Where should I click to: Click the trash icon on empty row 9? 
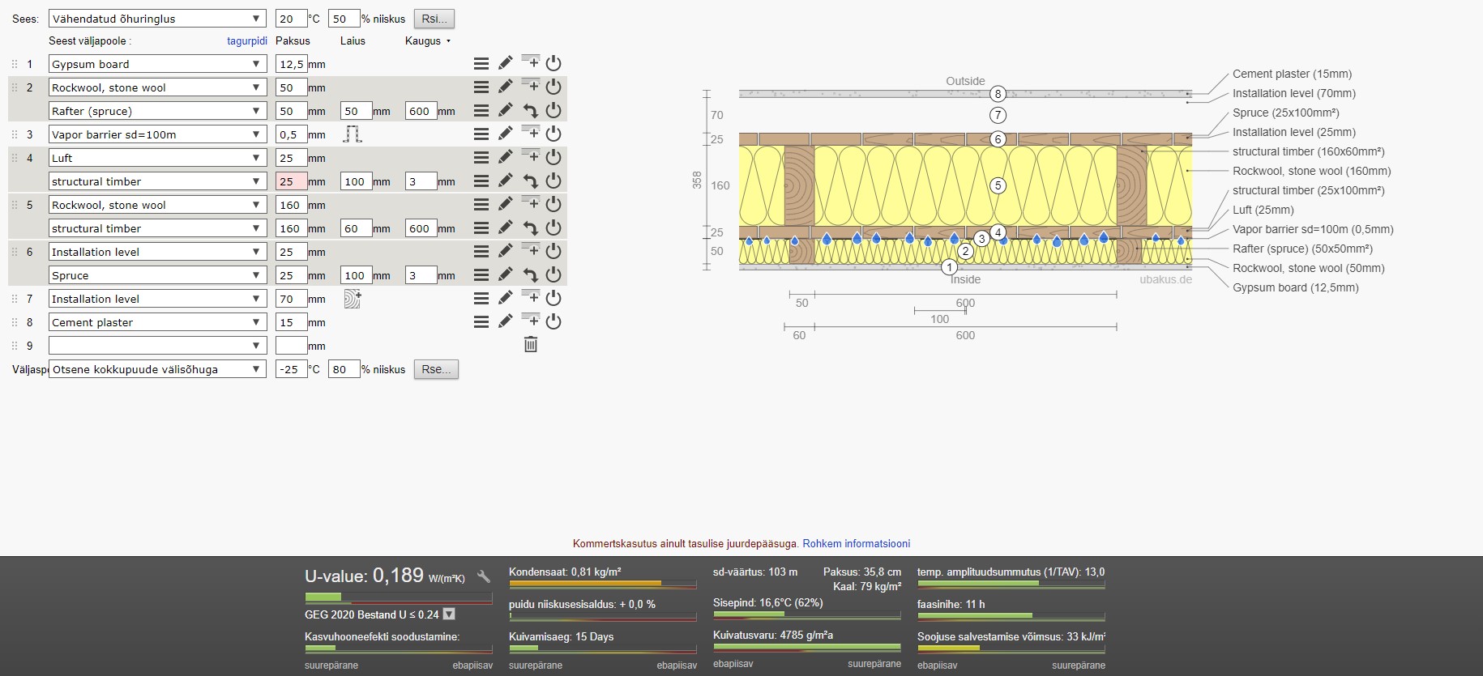(530, 345)
